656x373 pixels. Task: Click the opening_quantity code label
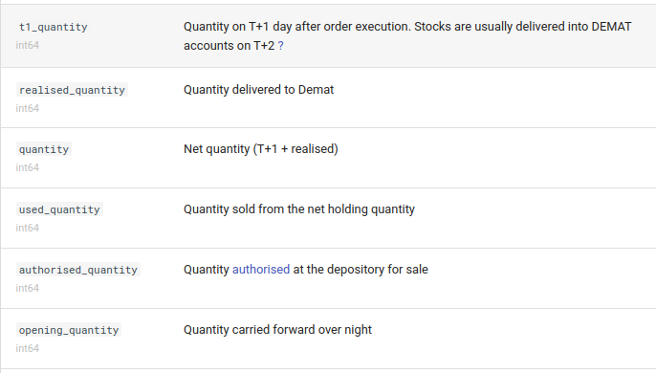tap(69, 330)
